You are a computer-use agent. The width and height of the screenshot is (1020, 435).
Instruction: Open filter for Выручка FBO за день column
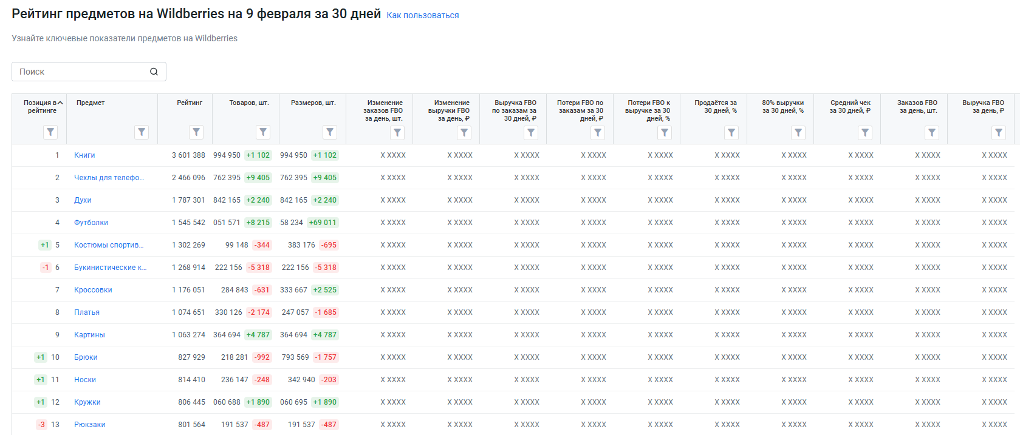click(x=999, y=132)
